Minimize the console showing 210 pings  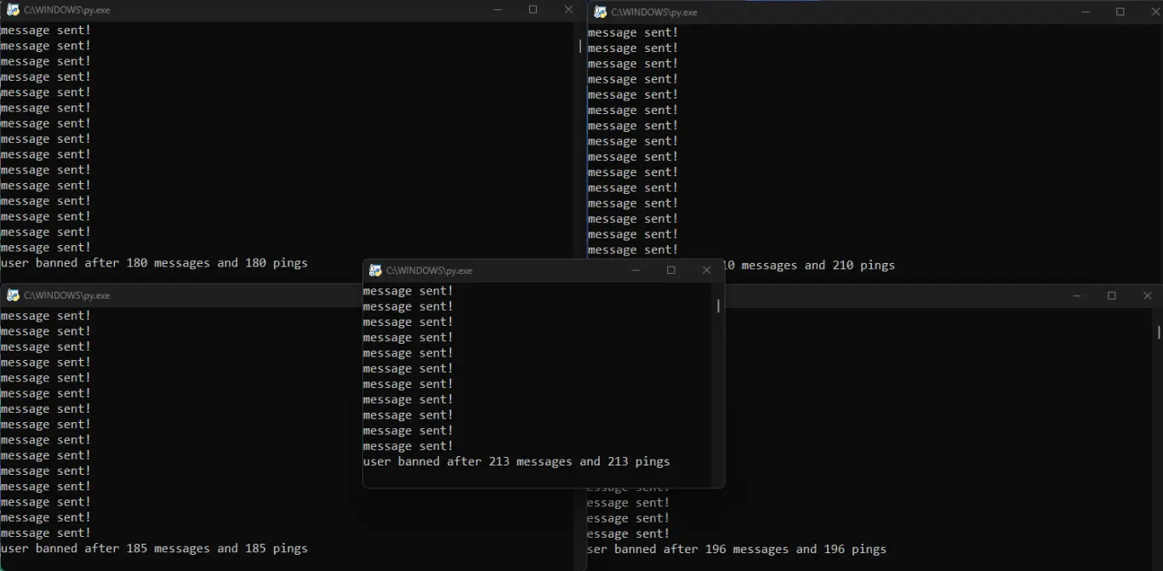(x=1085, y=12)
